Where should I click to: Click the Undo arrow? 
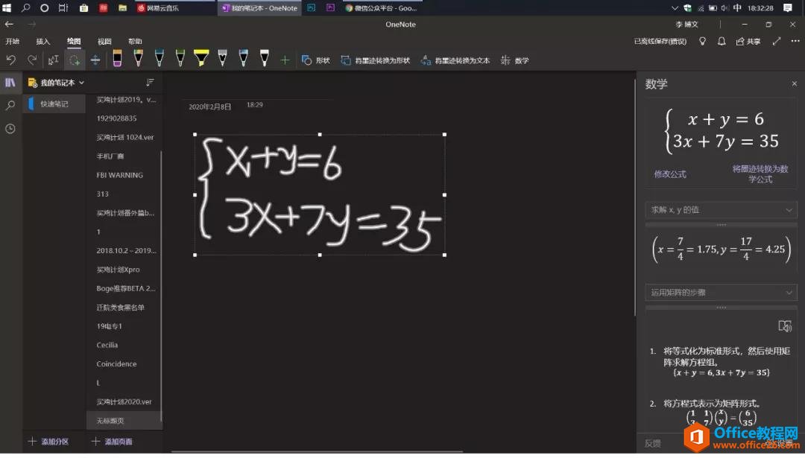[13, 60]
